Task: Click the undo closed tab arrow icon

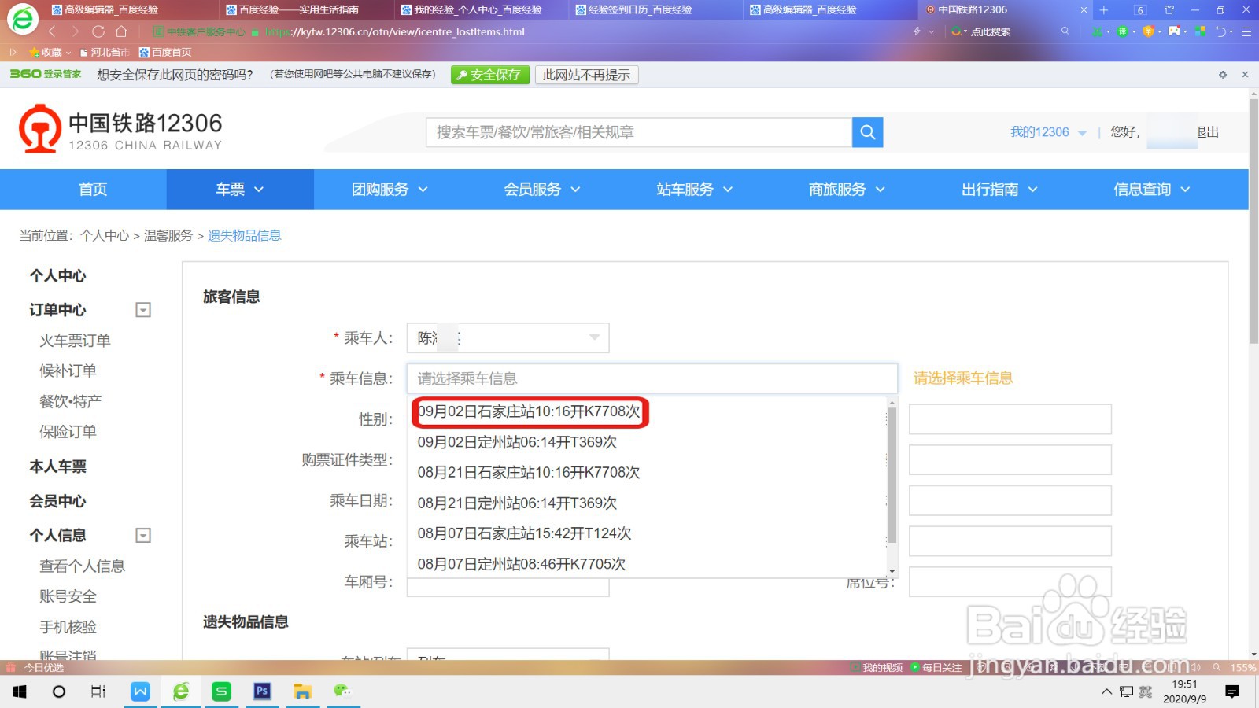Action: (x=1221, y=31)
